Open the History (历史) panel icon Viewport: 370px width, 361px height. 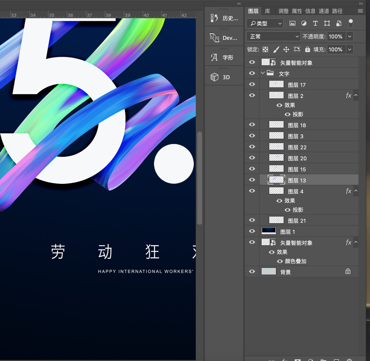click(x=215, y=18)
